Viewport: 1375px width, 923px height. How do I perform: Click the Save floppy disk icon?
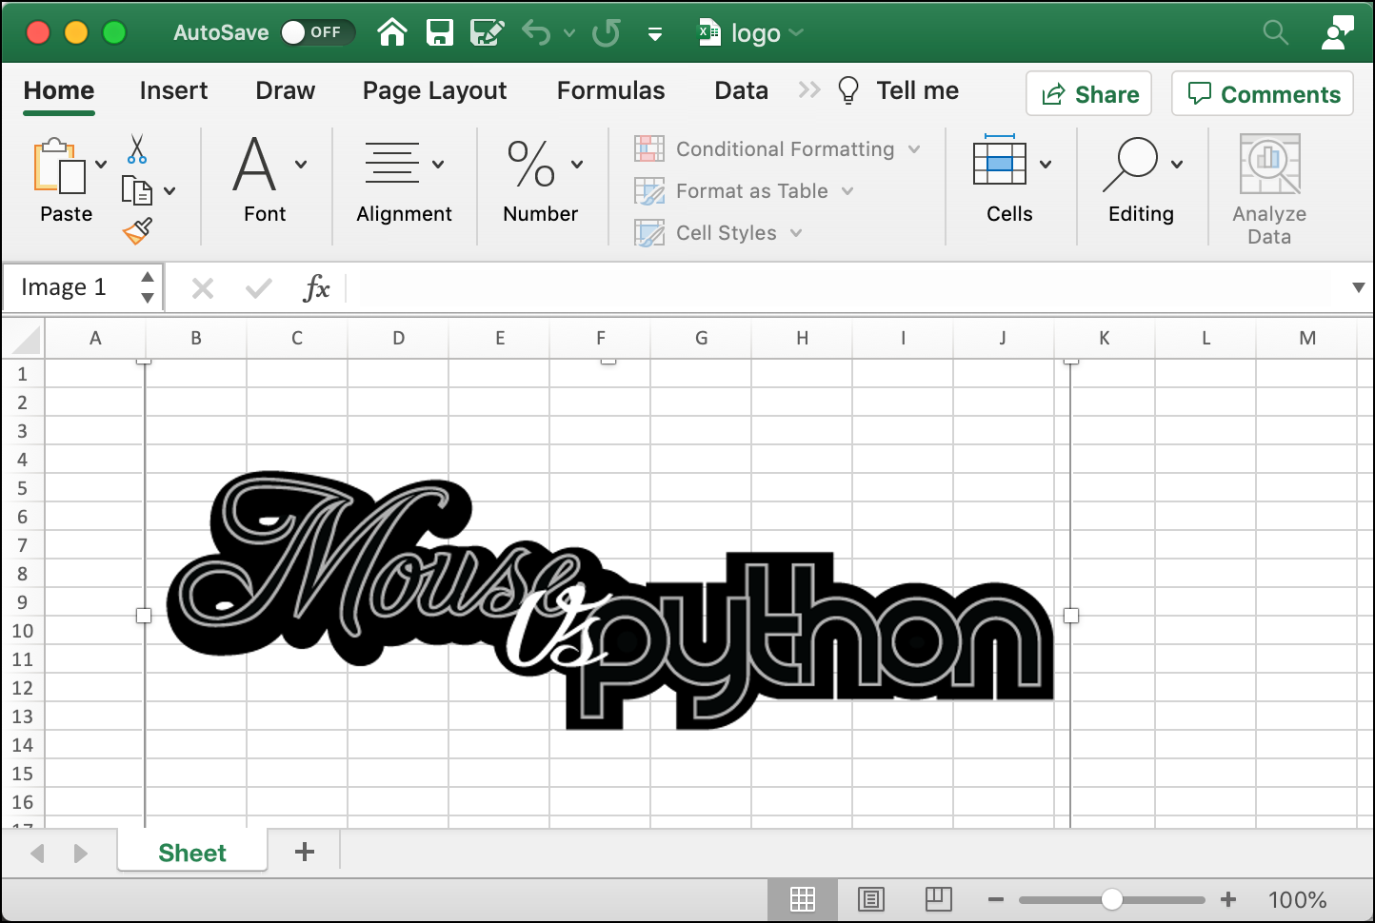439,32
